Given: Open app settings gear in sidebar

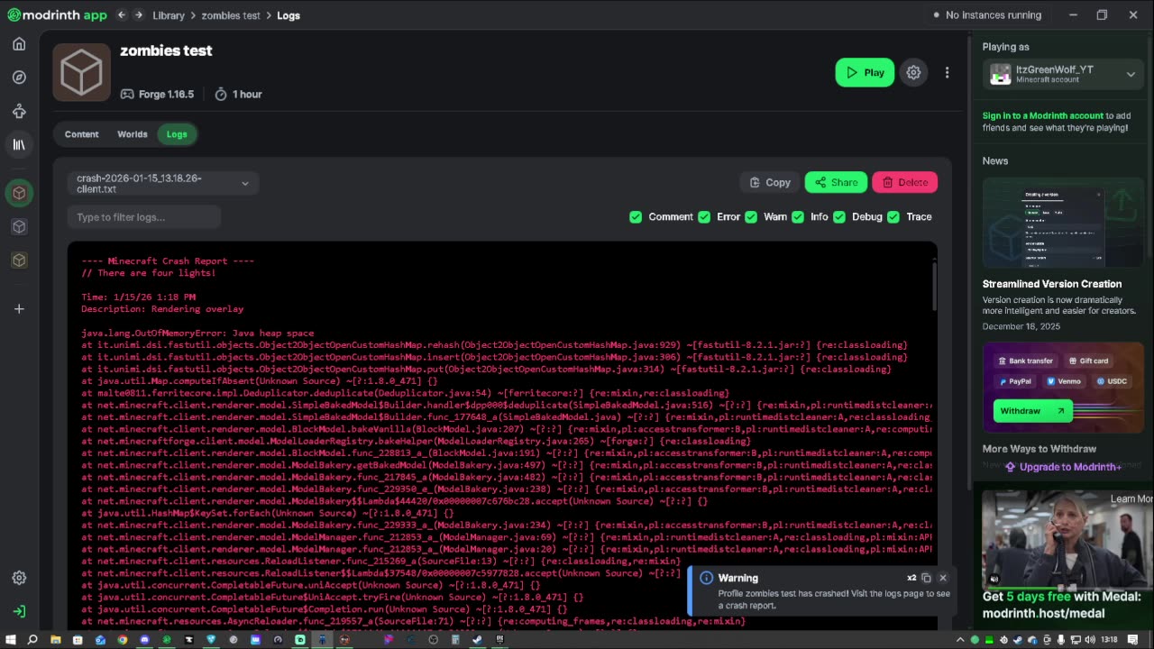Looking at the screenshot, I should (x=19, y=578).
